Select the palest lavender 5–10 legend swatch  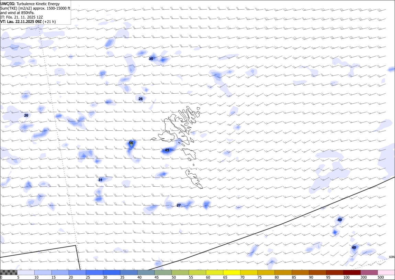[x=26, y=272]
